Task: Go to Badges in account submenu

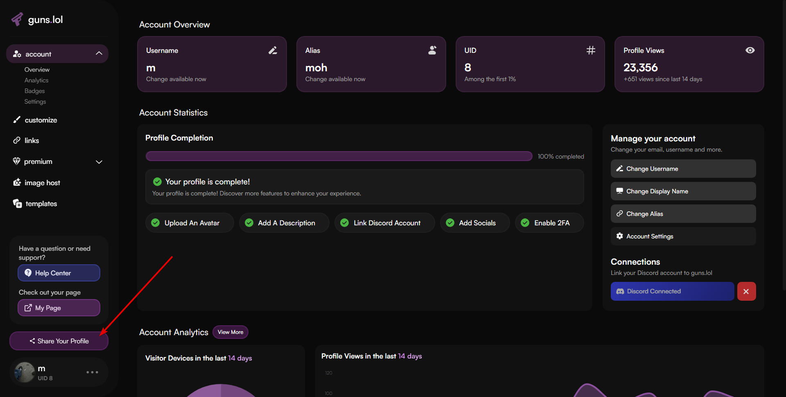Action: [x=34, y=91]
